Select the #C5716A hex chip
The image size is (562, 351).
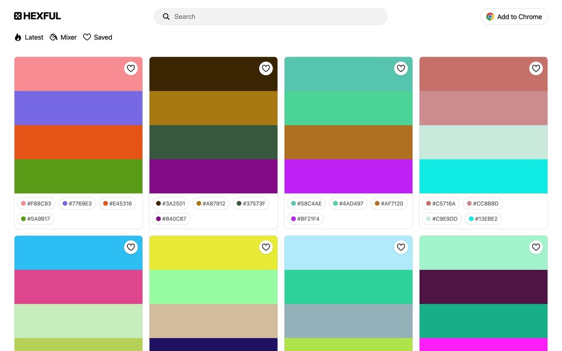coord(441,204)
